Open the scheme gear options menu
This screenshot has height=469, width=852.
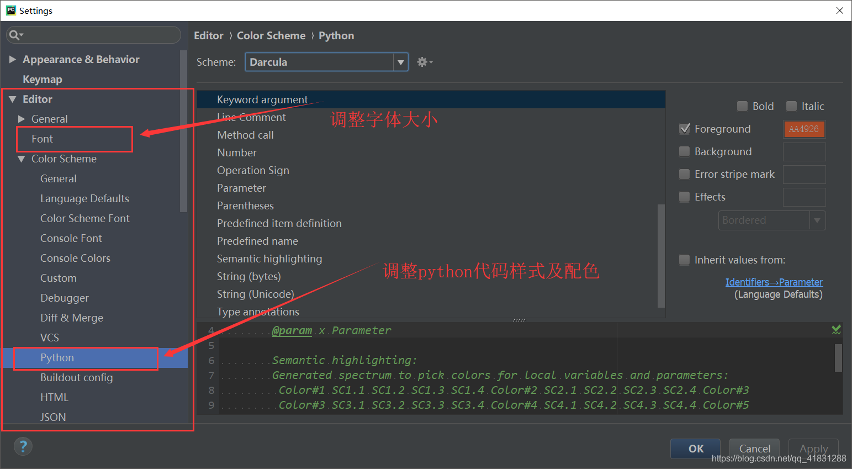[425, 62]
